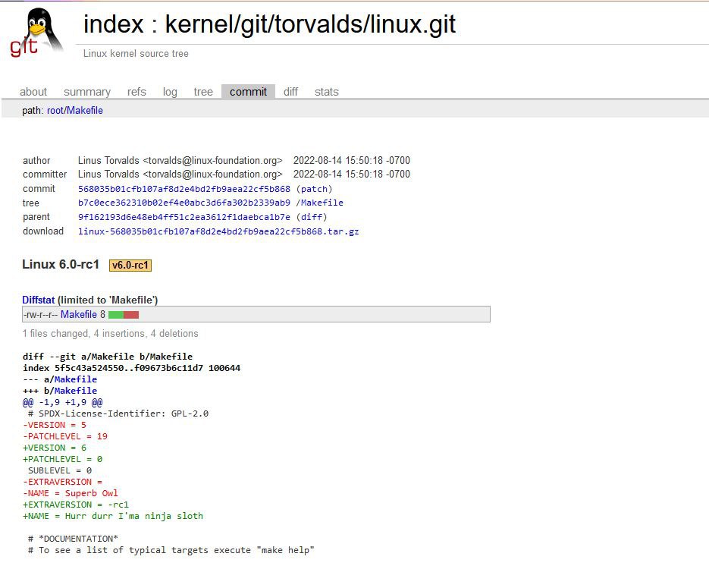Screen dimensions: 709x566
Task: Click the '+VERSION = 6' added line
Action: 55,448
